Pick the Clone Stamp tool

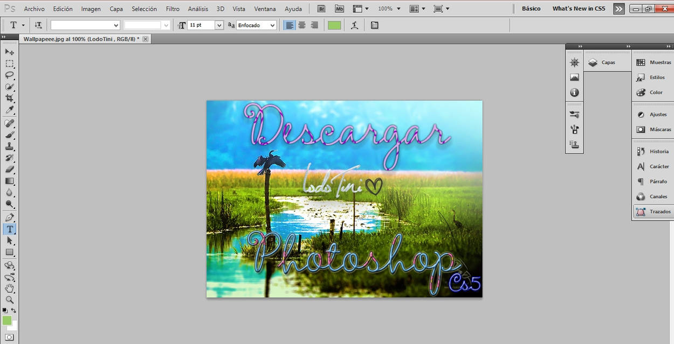(x=10, y=146)
